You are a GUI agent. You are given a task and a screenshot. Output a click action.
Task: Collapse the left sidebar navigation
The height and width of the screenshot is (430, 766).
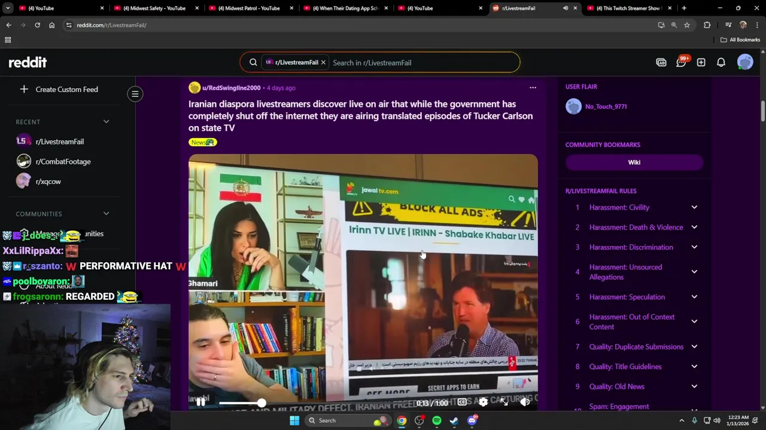(135, 94)
